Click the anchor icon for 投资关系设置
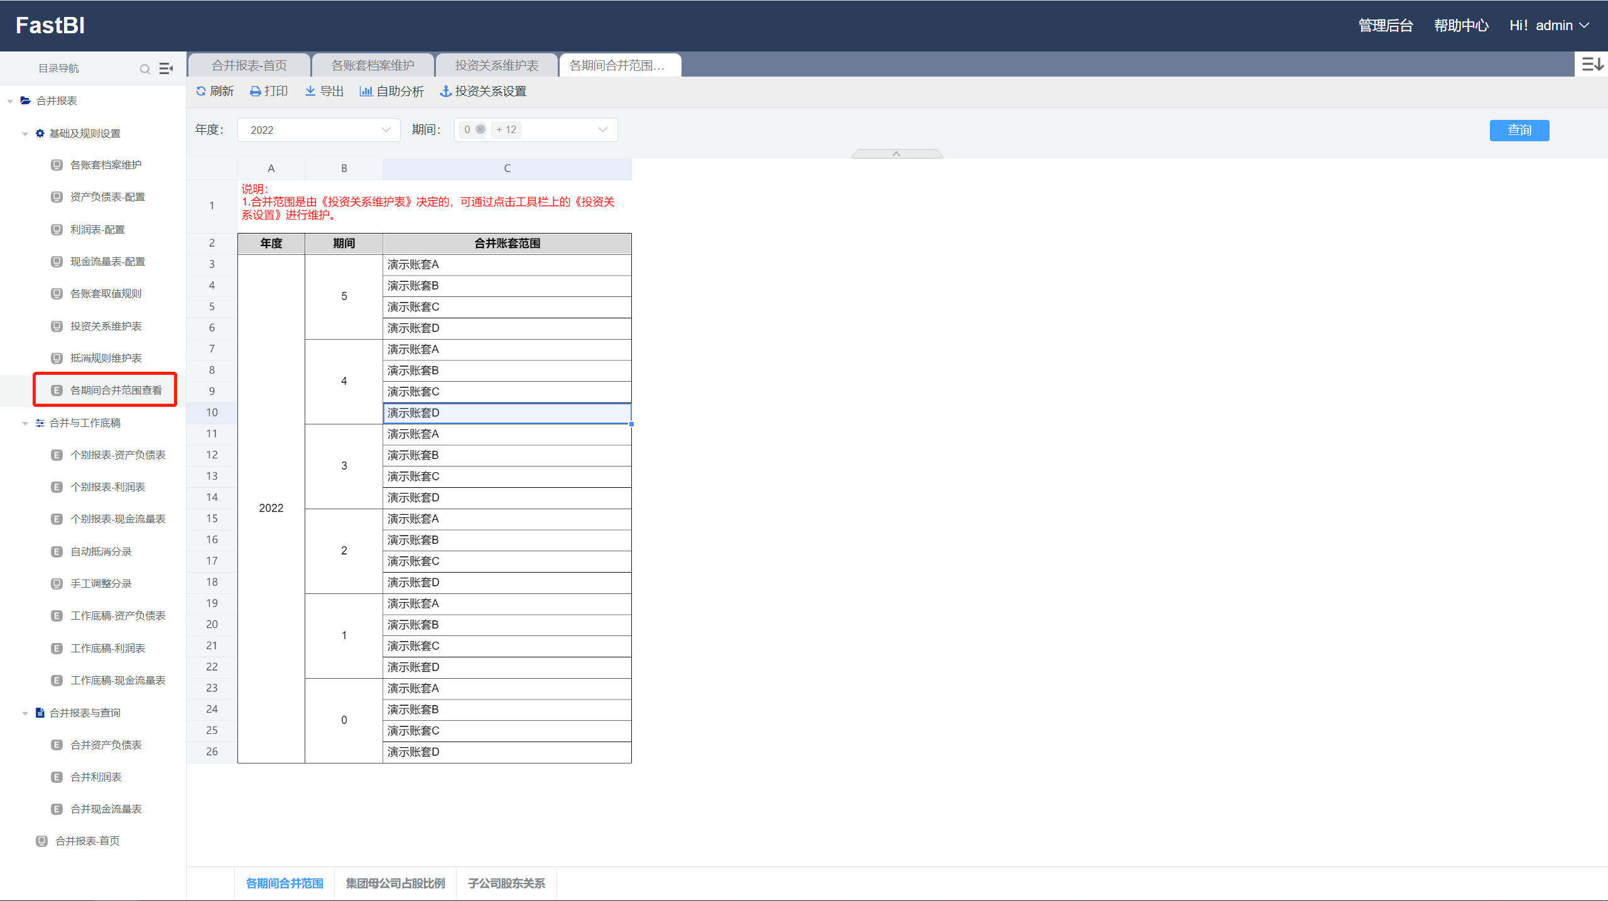This screenshot has width=1608, height=901. (445, 92)
